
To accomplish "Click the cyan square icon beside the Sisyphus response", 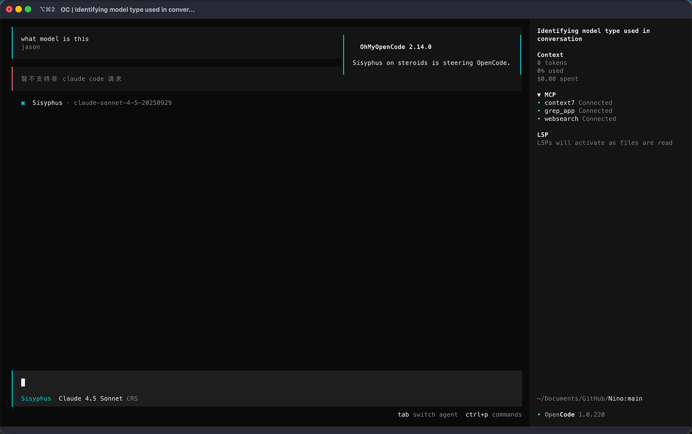I will (23, 103).
